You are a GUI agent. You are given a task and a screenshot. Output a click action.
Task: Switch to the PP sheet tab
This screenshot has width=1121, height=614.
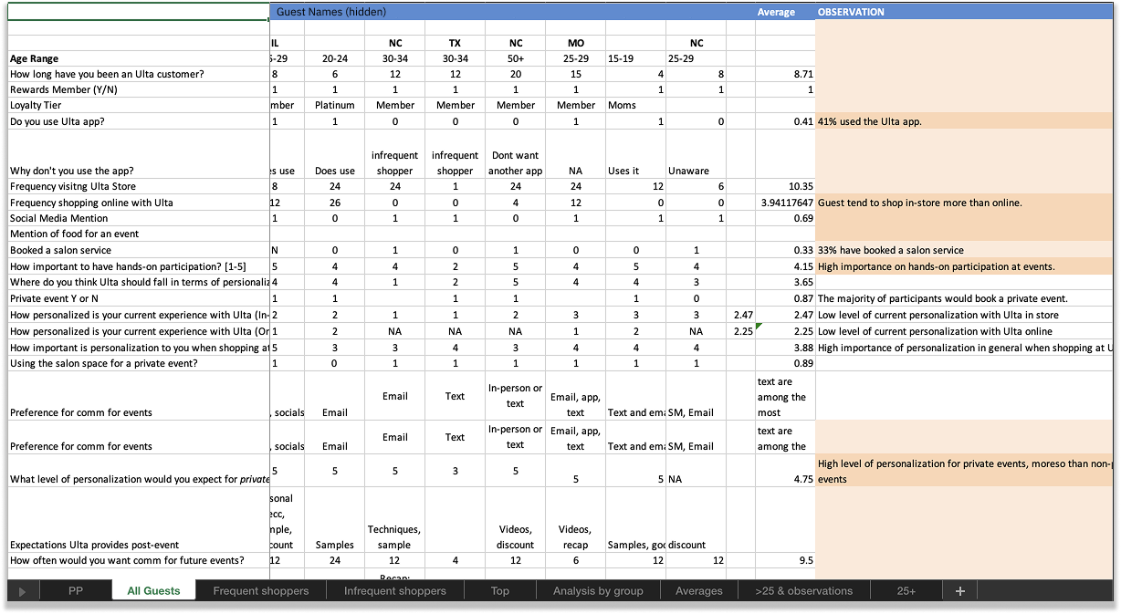76,591
